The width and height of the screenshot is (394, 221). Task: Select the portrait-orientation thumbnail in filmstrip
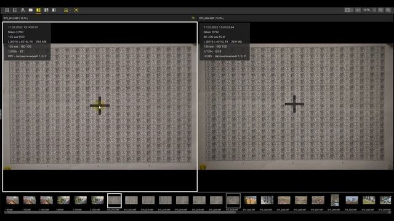(x=335, y=200)
